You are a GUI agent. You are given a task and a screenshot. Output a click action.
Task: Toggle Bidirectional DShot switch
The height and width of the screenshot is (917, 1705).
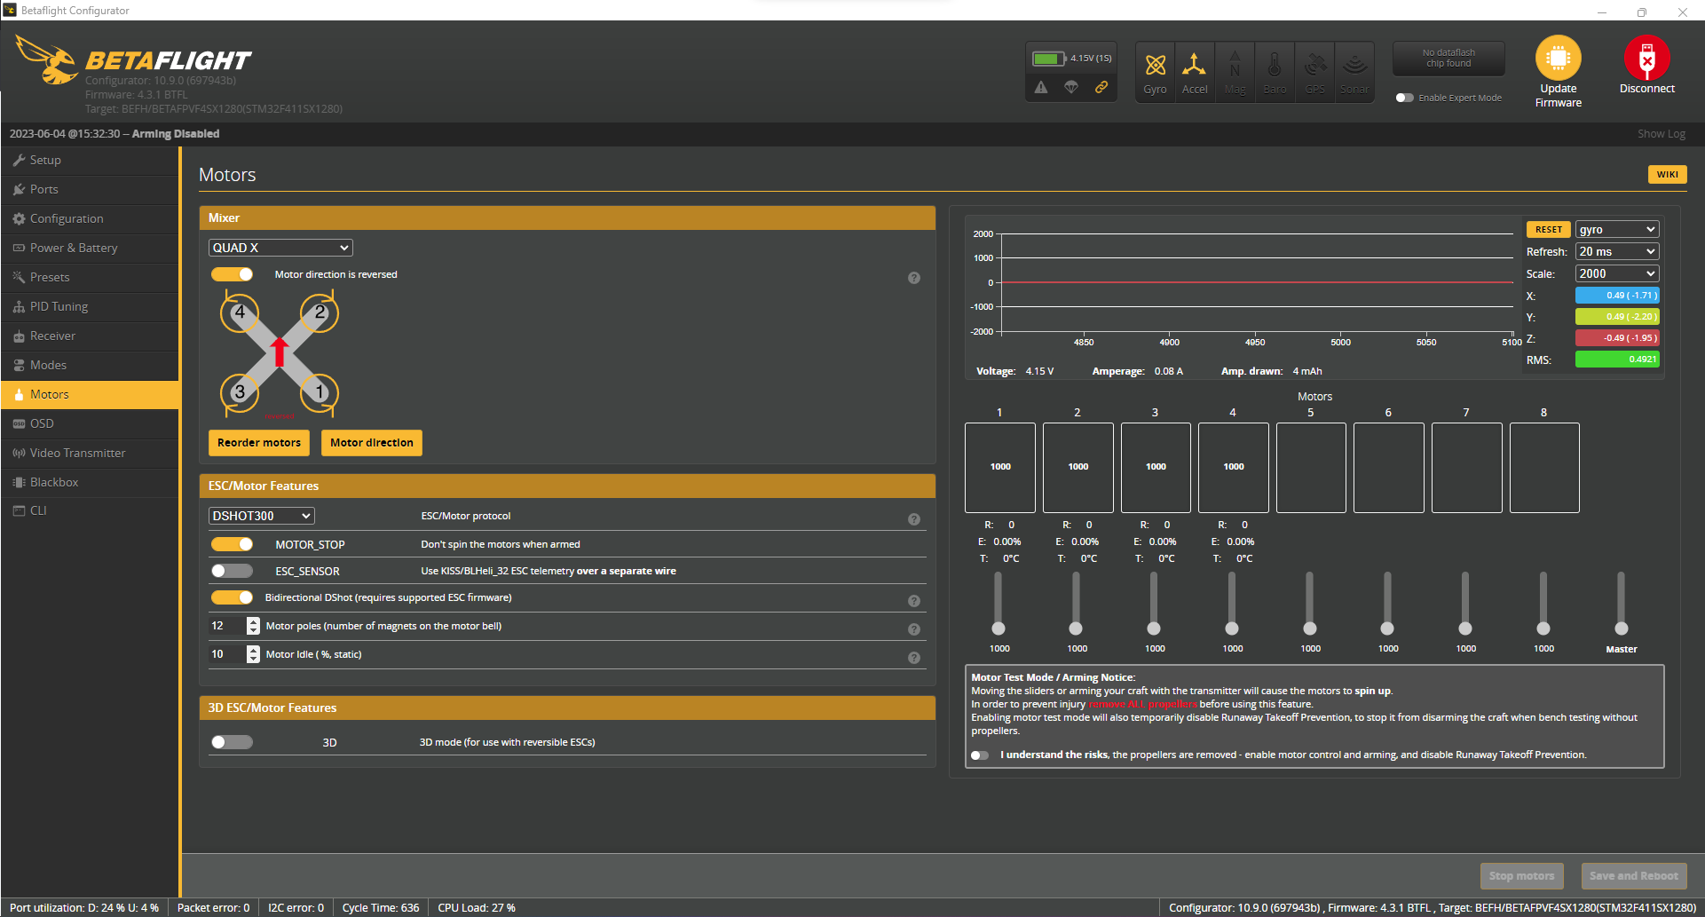pos(232,597)
